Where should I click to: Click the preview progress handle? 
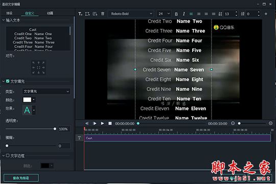[138, 123]
